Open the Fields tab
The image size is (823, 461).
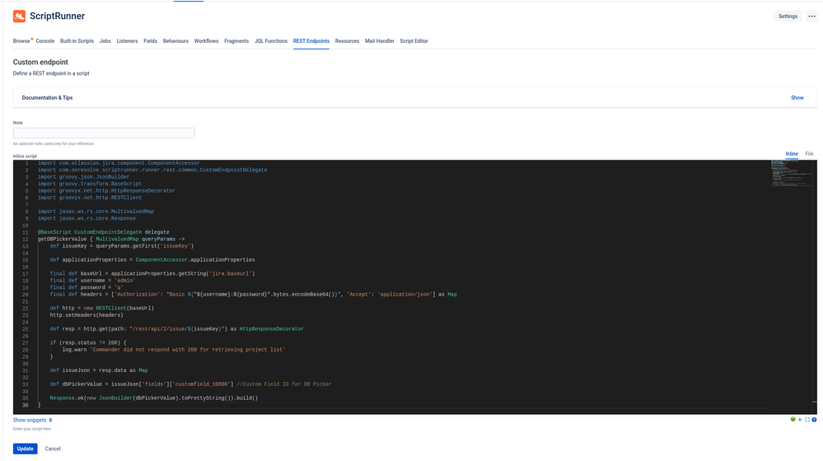[150, 41]
